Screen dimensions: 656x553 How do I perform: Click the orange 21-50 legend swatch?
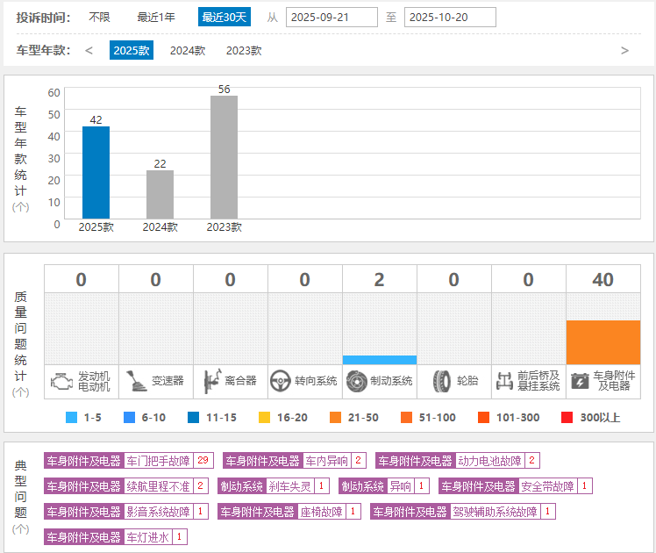335,418
